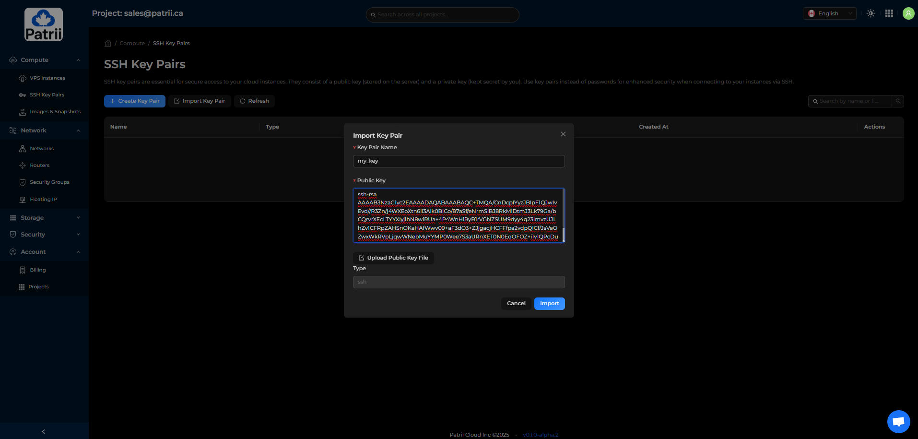The image size is (918, 439).
Task: Click Upload Public Key File button
Action: click(x=393, y=258)
